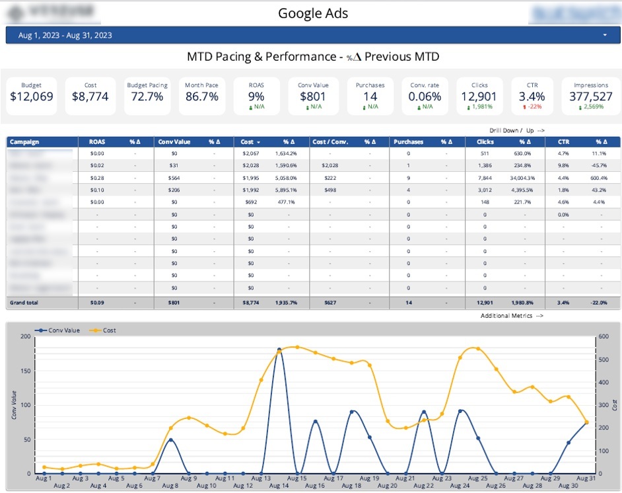
Task: Click the 7,844 clicks cell
Action: pyautogui.click(x=485, y=178)
